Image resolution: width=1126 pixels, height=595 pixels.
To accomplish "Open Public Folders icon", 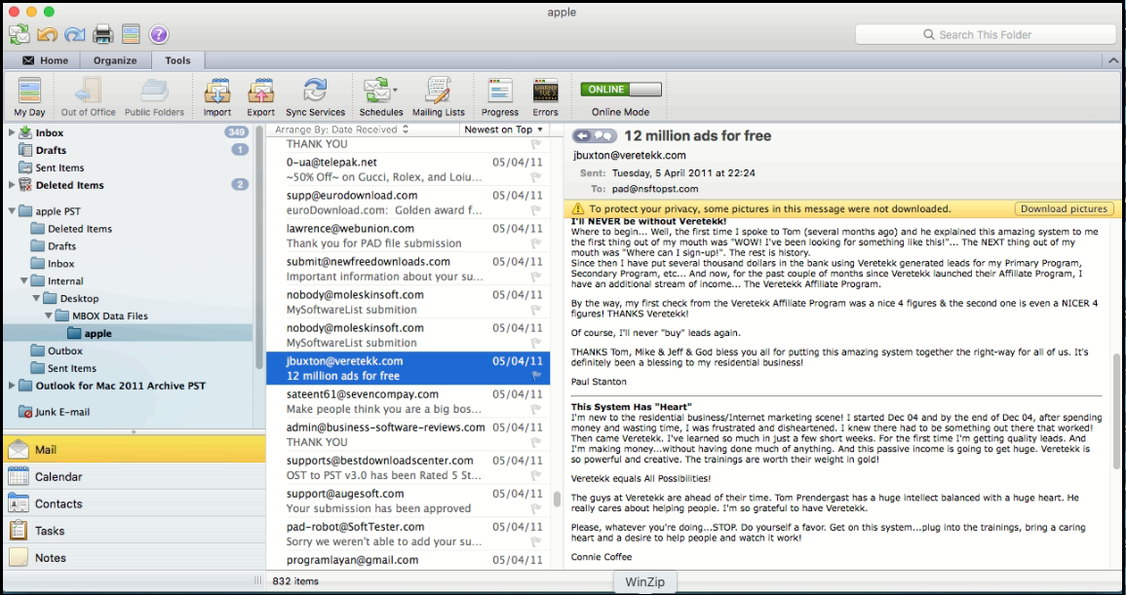I will point(154,96).
